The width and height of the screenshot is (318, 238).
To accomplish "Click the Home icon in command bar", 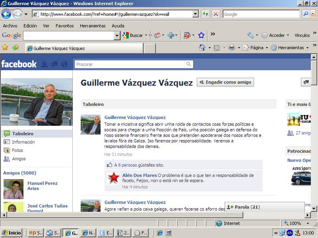I will 202,48.
